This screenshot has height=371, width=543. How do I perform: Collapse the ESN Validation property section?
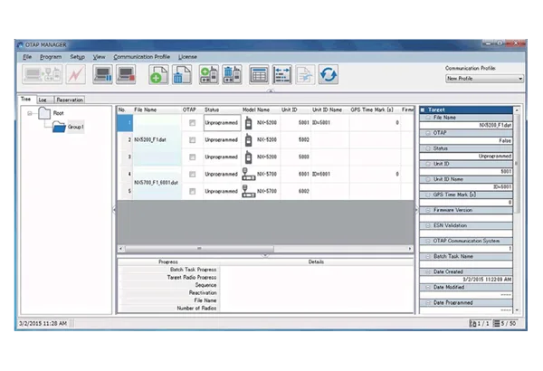[x=428, y=225]
